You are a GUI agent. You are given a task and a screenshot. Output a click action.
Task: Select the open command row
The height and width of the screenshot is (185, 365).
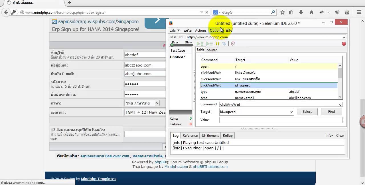(269, 67)
